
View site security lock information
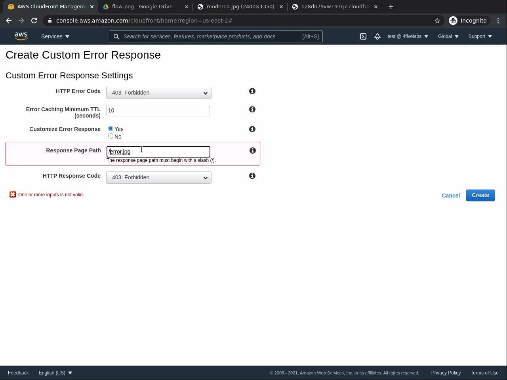pyautogui.click(x=50, y=21)
